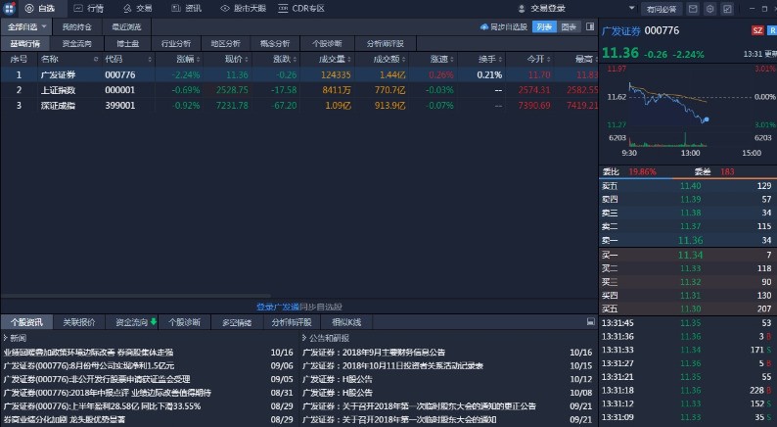Screen dimensions: 777x427
Task: Sort by the 代码 column header
Action: (x=114, y=59)
